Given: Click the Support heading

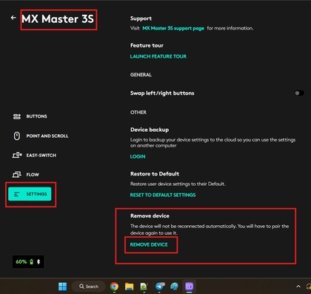Looking at the screenshot, I should (x=141, y=19).
